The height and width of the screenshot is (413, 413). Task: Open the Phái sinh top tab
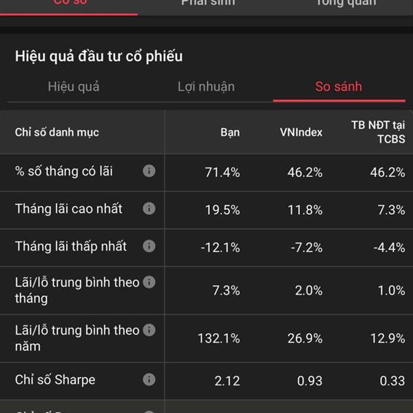tap(208, 3)
